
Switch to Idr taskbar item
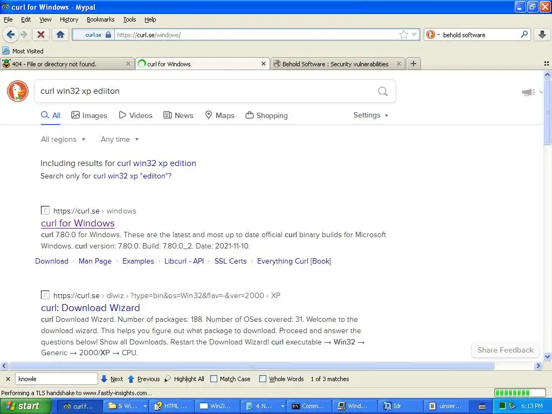click(400, 406)
